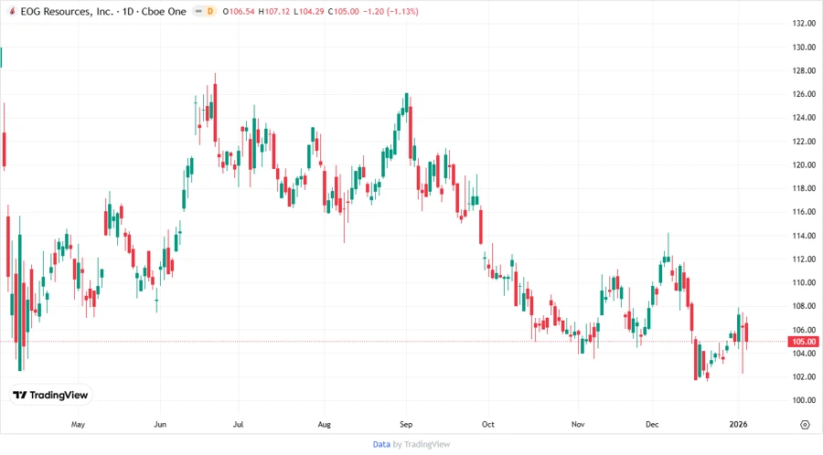Click the TradingView logo badge
Image resolution: width=823 pixels, height=455 pixels.
[x=50, y=396]
